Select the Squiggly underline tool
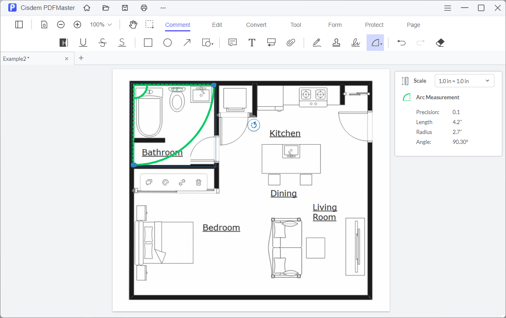The height and width of the screenshot is (318, 506). coord(122,43)
